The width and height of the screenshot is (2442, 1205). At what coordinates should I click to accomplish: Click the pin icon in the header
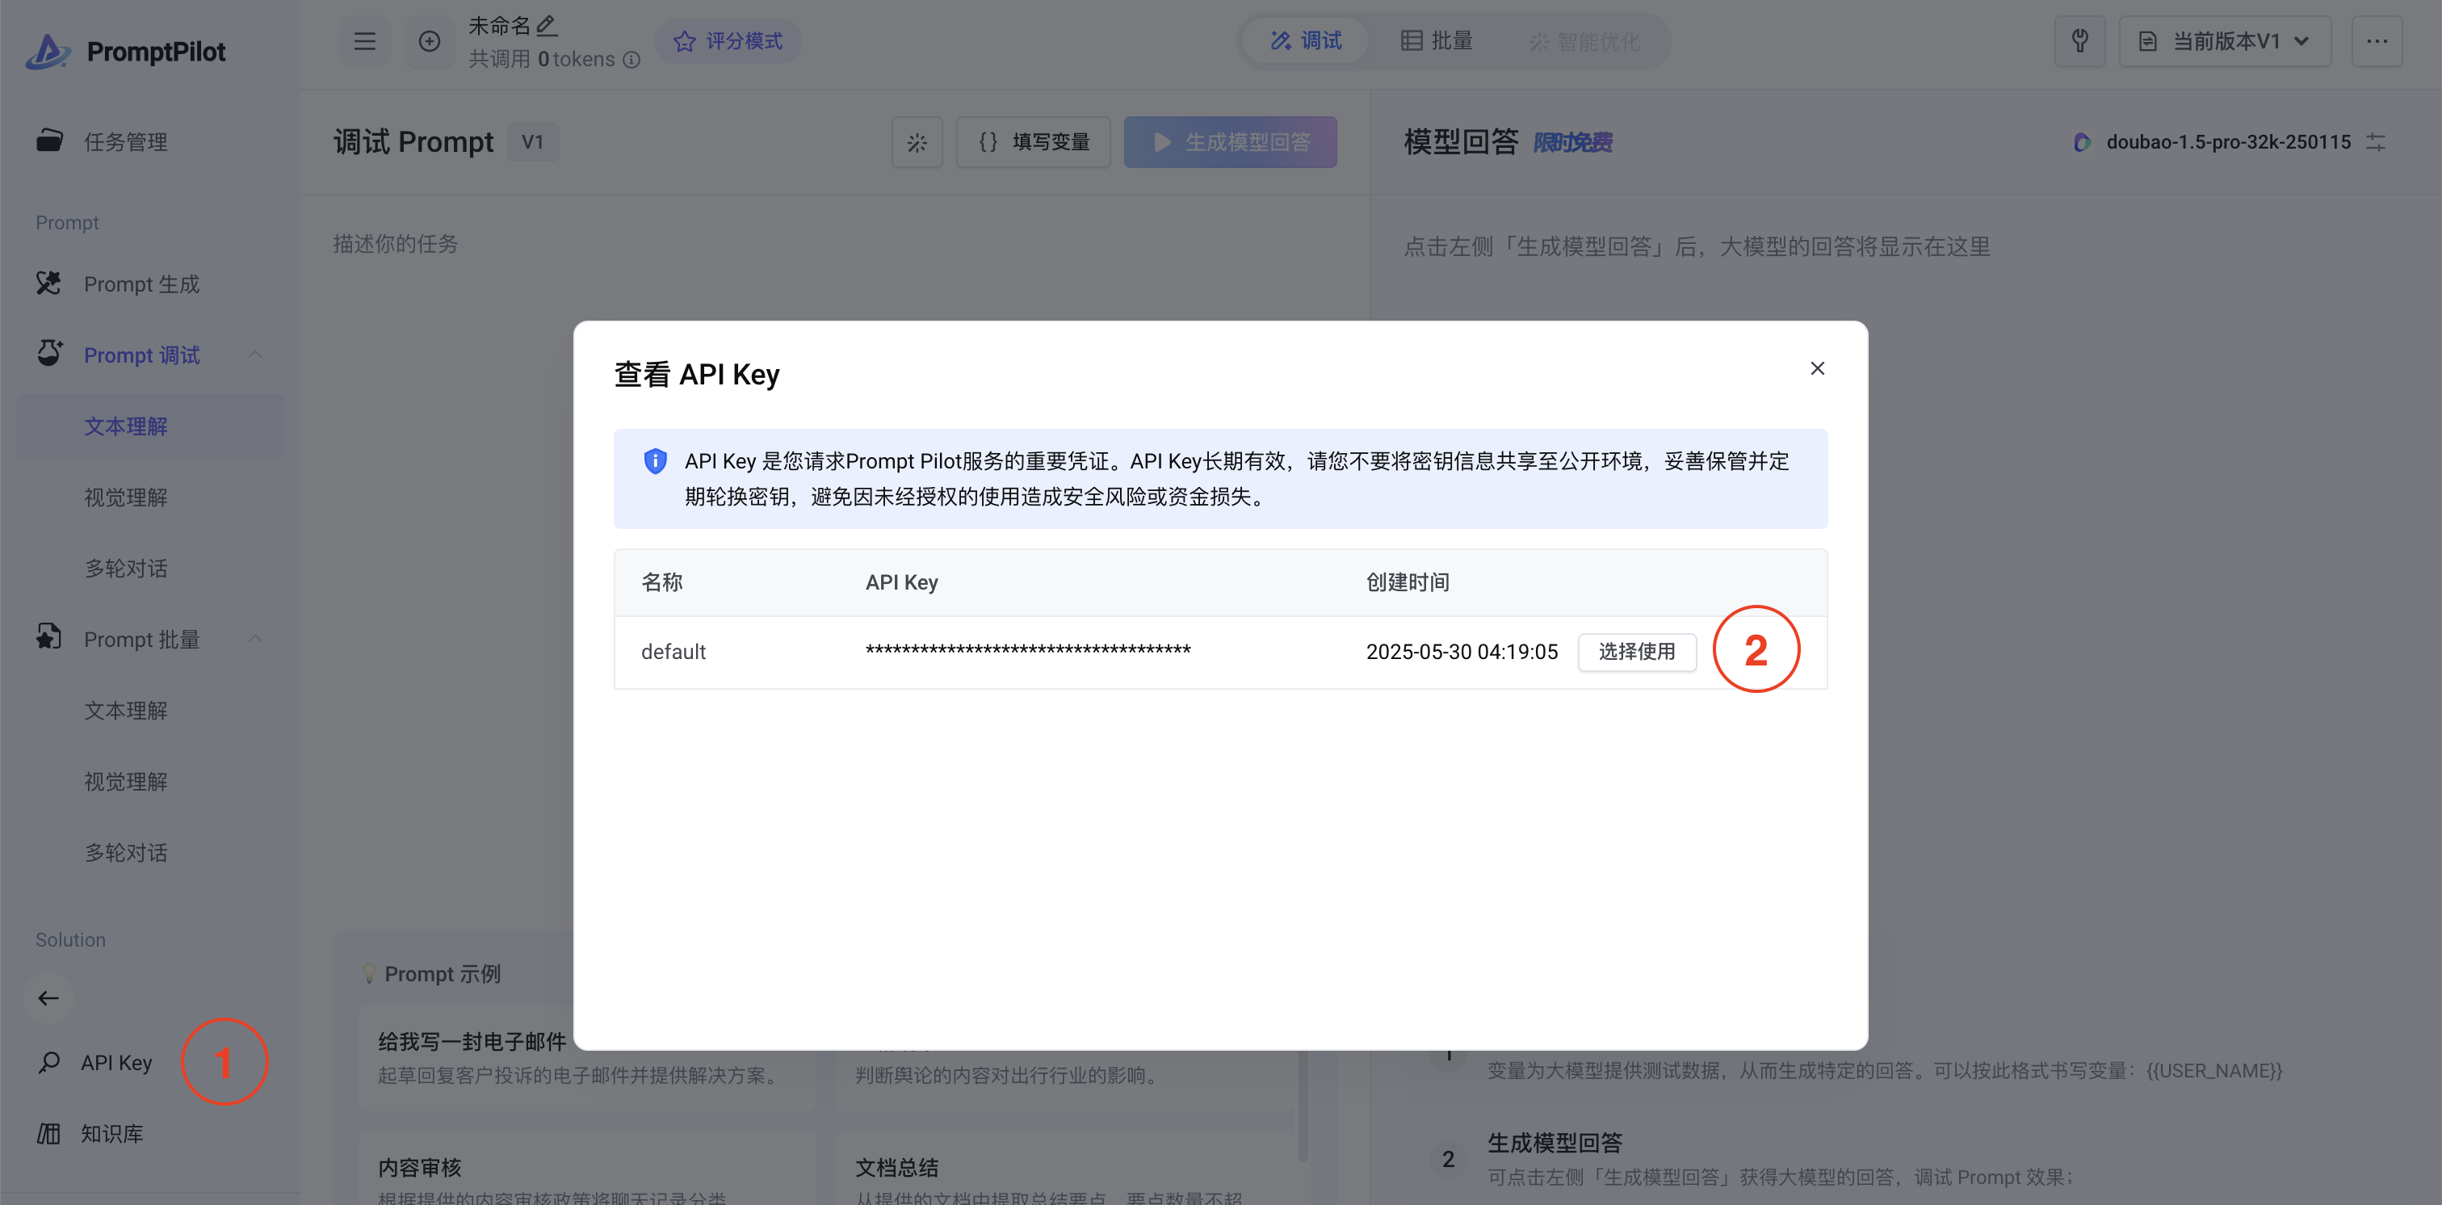tap(2080, 40)
